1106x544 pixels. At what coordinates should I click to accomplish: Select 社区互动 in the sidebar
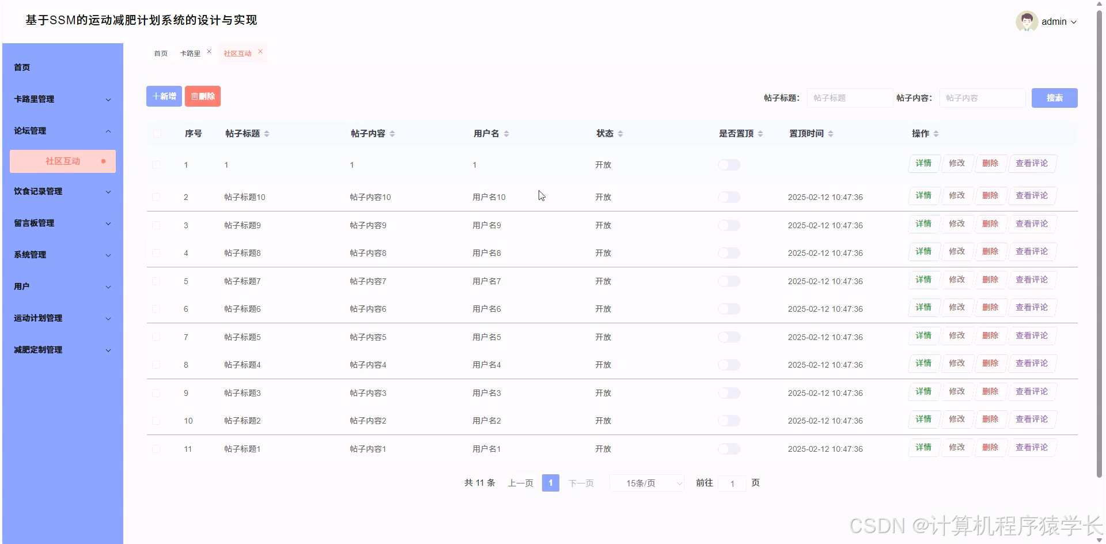coord(62,161)
